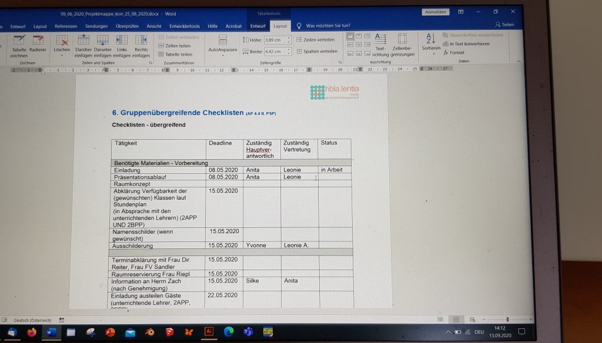Screen dimensions: 602x343
Task: Open the notification center on the taskbar
Action: click(521, 331)
